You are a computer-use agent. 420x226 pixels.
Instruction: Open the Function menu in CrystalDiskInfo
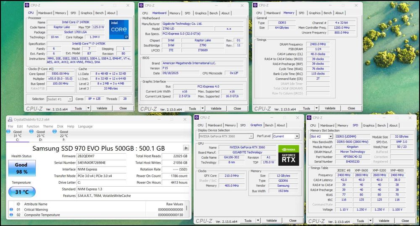pyautogui.click(x=33, y=126)
